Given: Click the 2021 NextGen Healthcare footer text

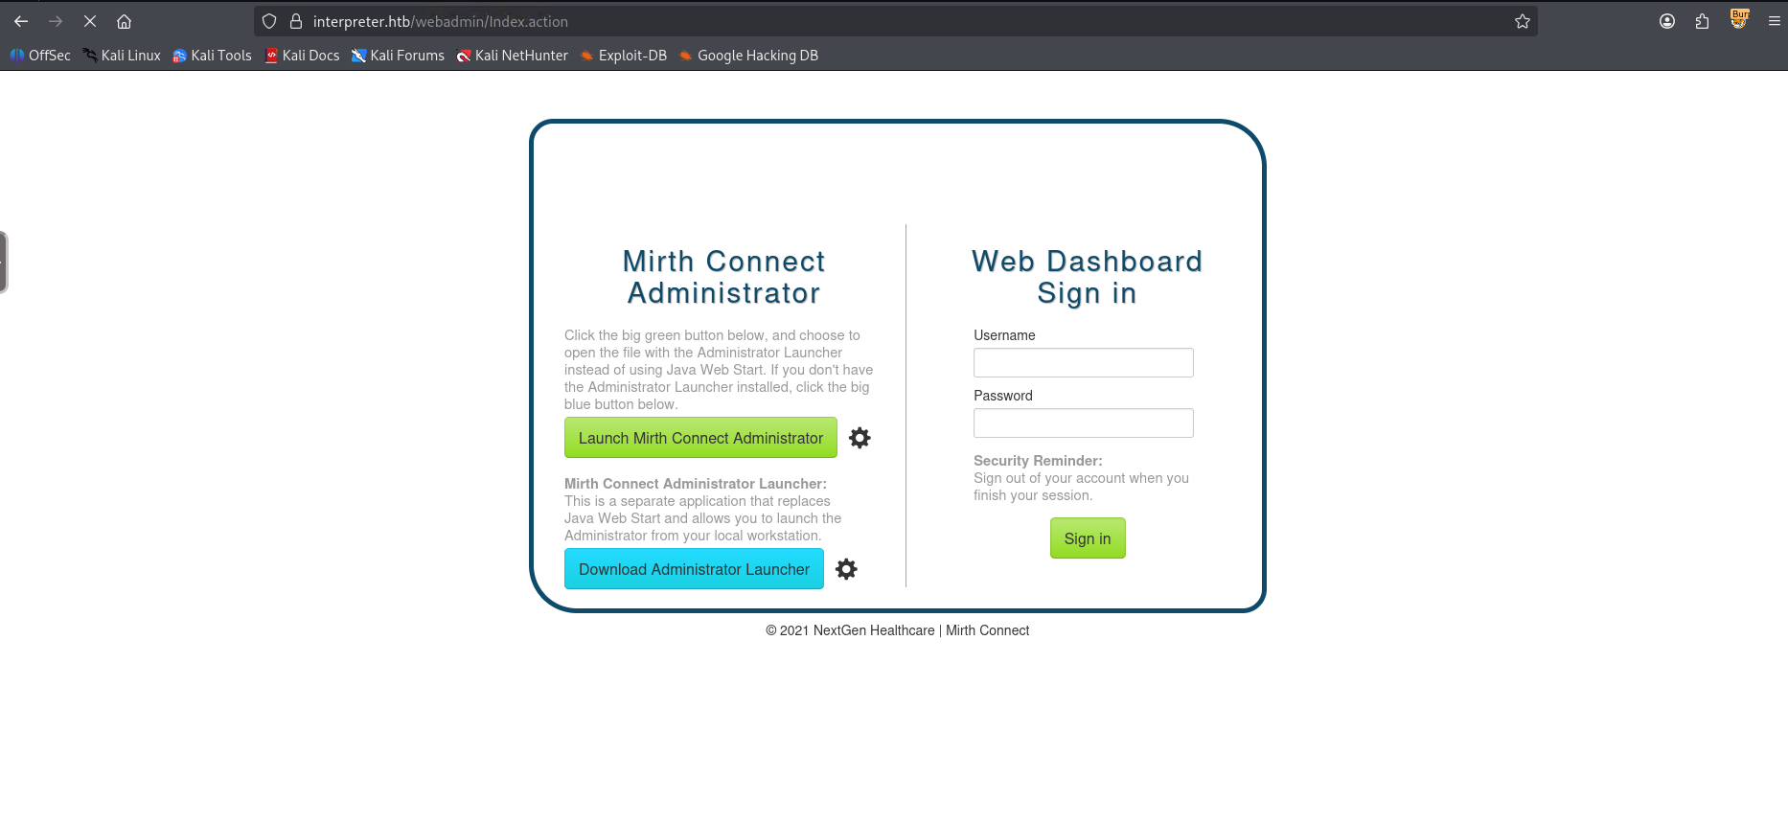Looking at the screenshot, I should tap(897, 630).
